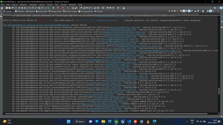Open the AccessDeniedException exception link
This screenshot has height=125, width=223.
click(x=37, y=25)
